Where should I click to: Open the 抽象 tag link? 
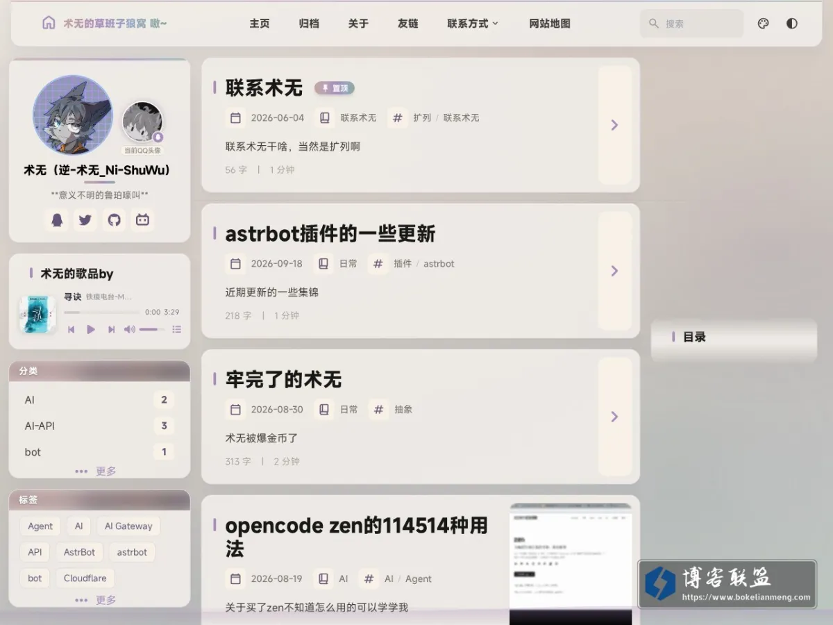[x=403, y=410]
